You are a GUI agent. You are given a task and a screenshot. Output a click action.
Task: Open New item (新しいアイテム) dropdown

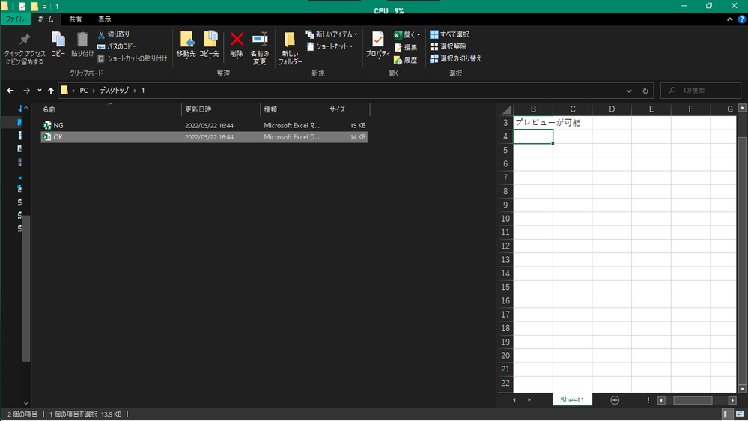[331, 34]
